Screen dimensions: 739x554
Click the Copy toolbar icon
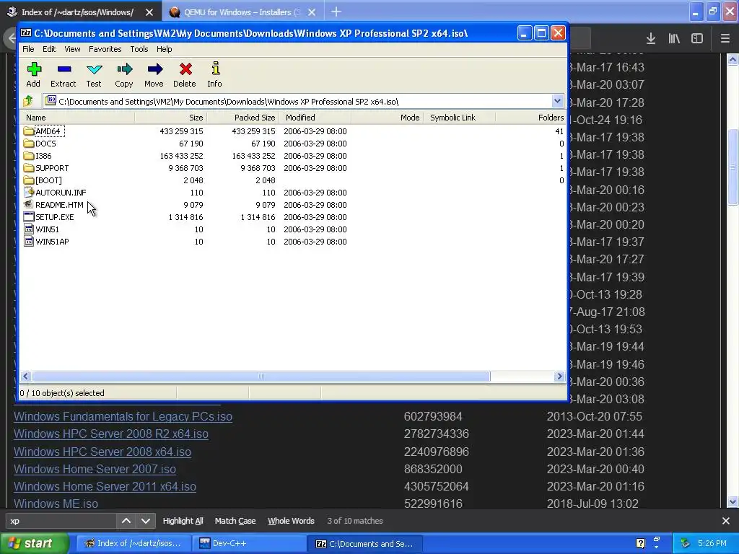tap(124, 70)
